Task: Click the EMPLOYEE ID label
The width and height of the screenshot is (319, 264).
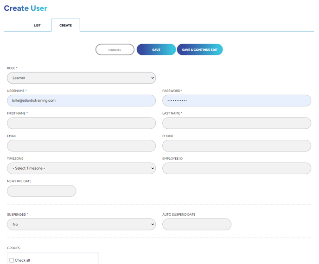Action: click(x=172, y=158)
